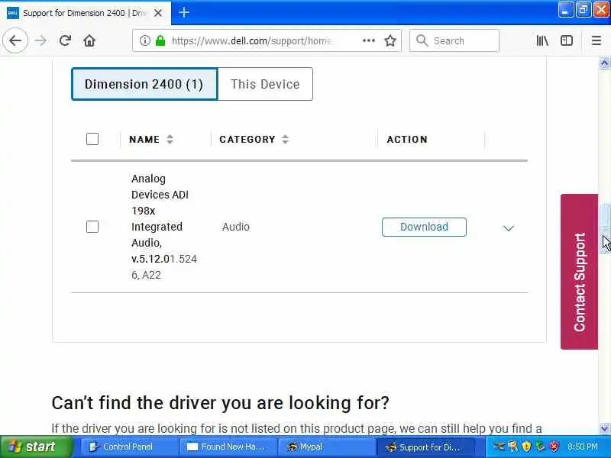Viewport: 611px width, 458px height.
Task: Open the Library bookshelf icon
Action: 542,40
